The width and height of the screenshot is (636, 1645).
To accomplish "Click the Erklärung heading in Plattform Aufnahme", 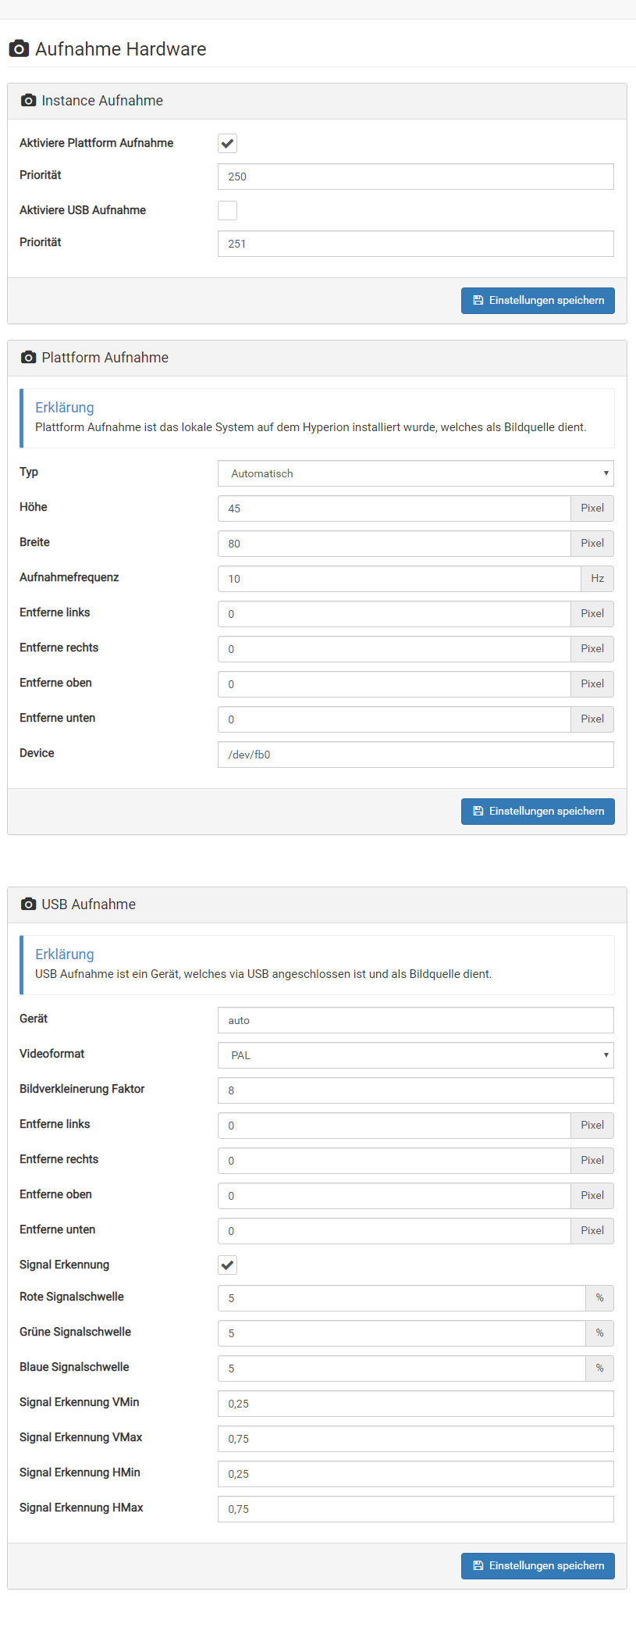I will 65,408.
